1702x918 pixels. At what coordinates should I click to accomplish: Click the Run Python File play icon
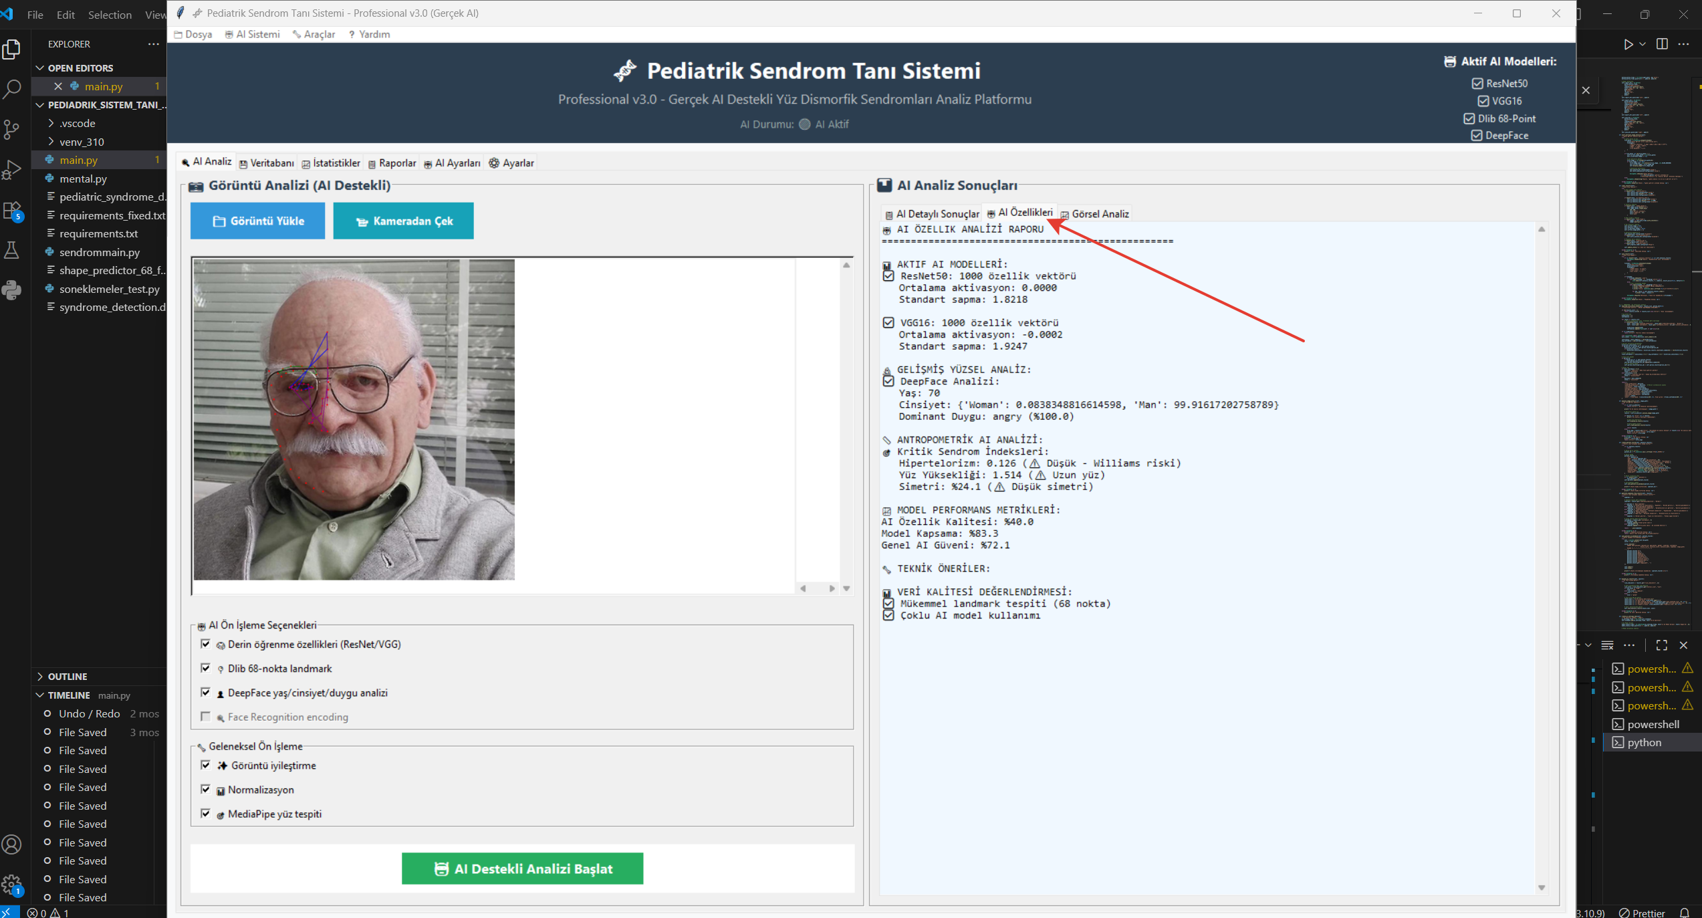pos(1628,44)
